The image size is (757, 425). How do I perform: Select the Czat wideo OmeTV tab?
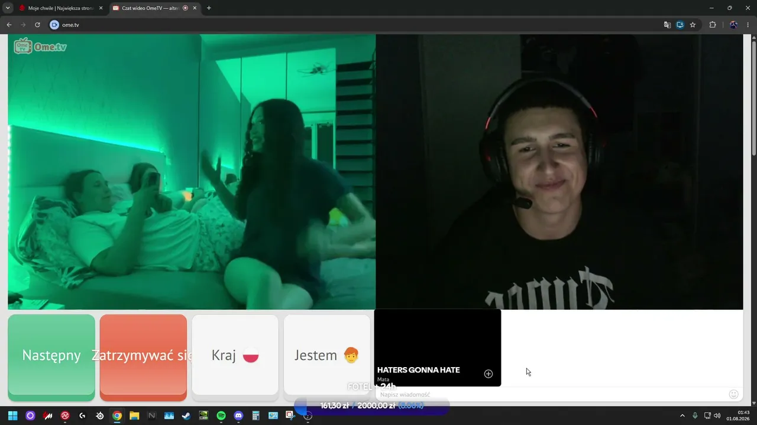pos(154,8)
